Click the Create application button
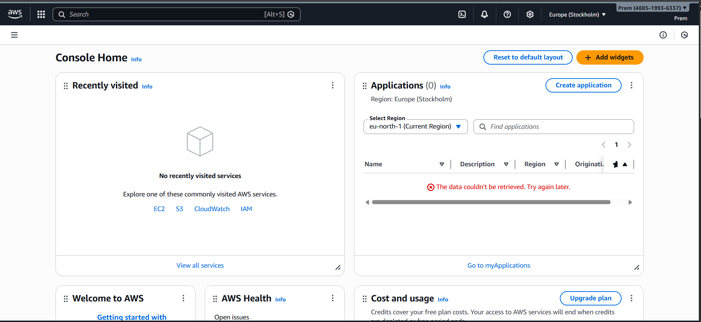 coord(583,85)
